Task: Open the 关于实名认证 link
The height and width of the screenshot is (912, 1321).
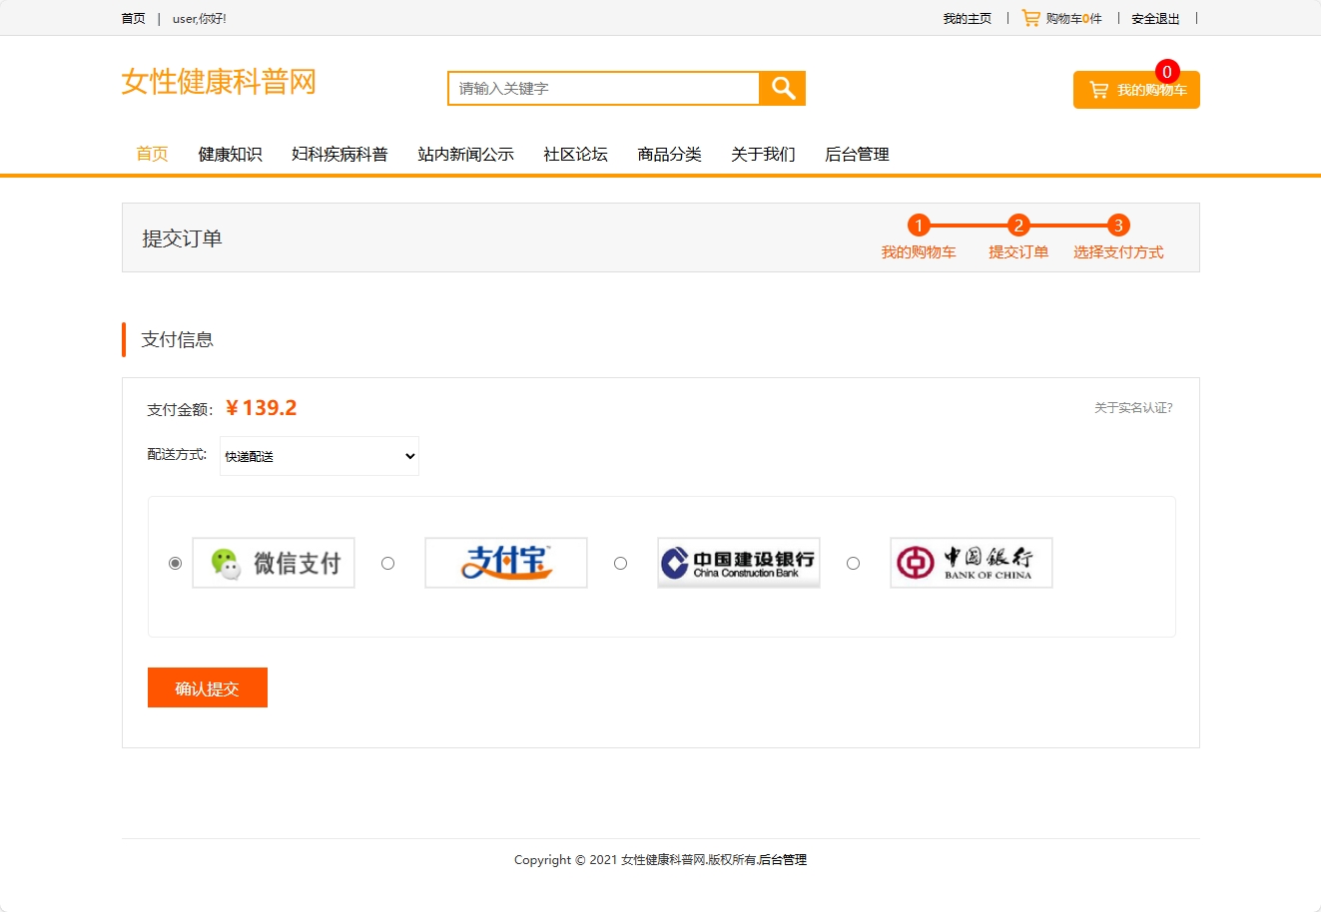Action: [x=1133, y=407]
